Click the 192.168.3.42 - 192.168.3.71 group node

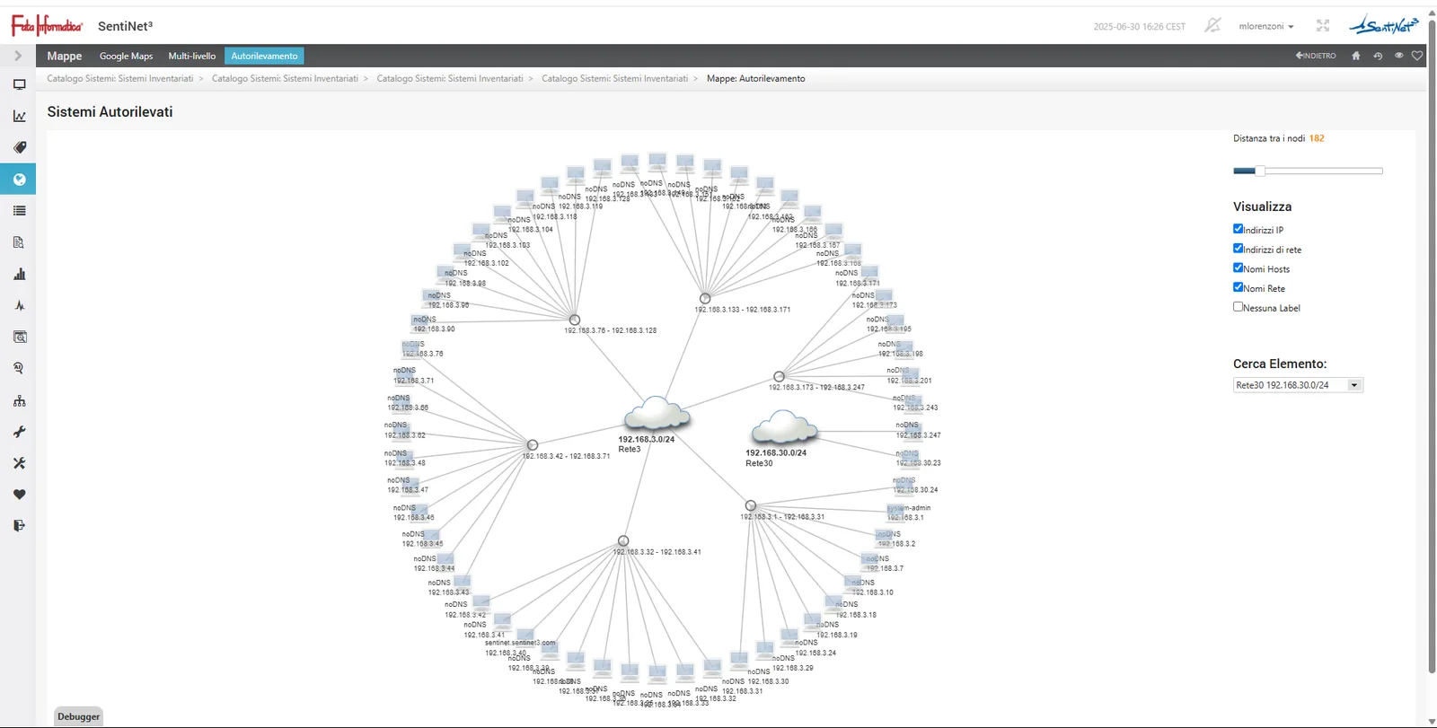[x=533, y=445]
